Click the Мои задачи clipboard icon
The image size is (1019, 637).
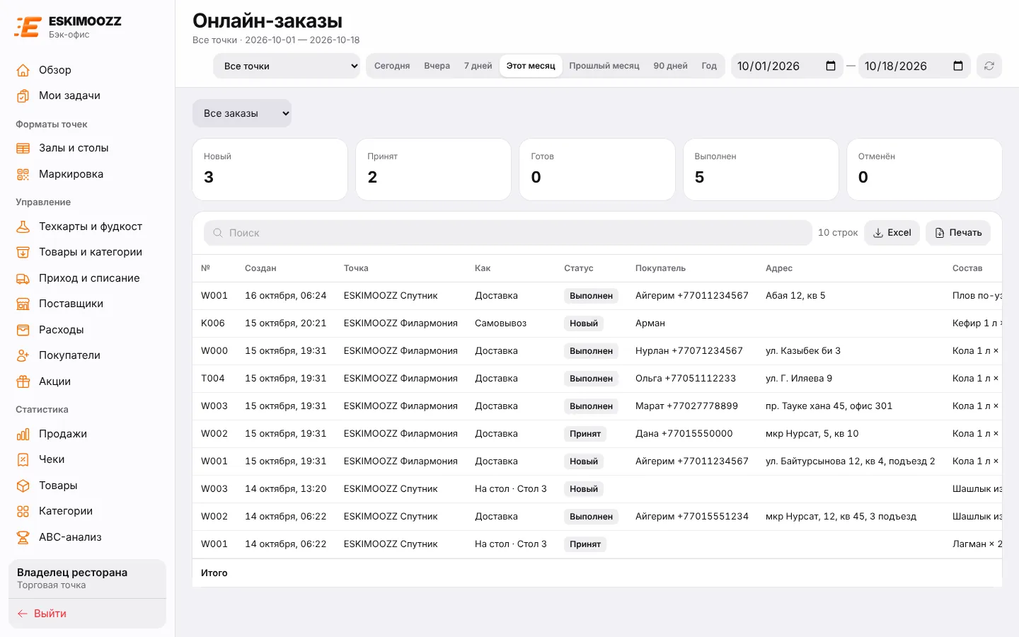pos(23,96)
